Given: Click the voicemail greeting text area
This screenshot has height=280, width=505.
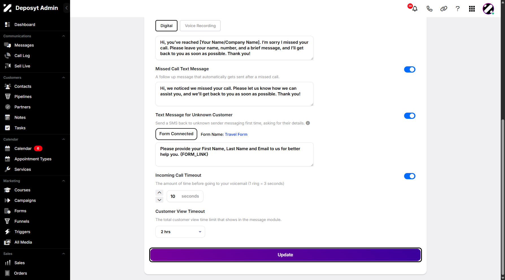Looking at the screenshot, I should click(x=235, y=48).
